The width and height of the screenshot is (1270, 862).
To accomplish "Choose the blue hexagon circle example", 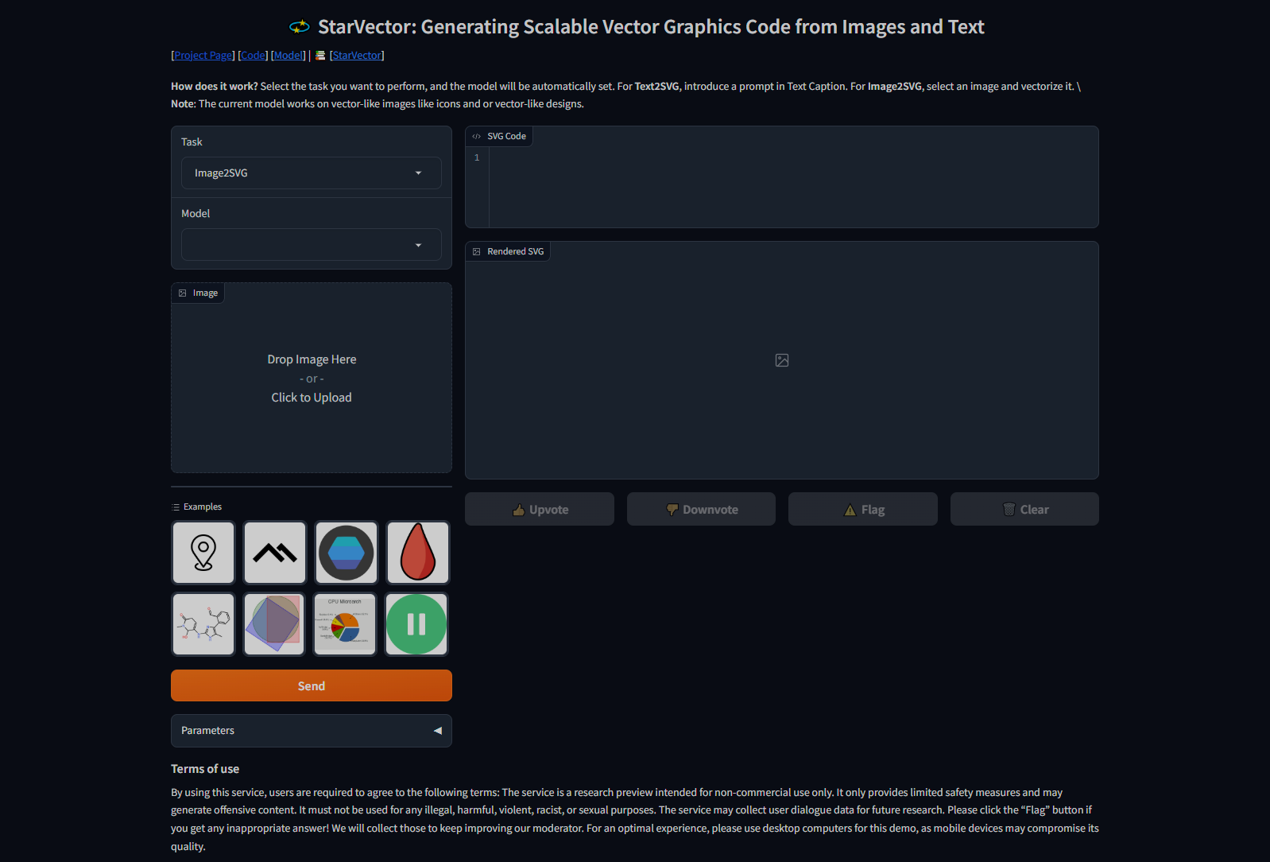I will (x=347, y=553).
